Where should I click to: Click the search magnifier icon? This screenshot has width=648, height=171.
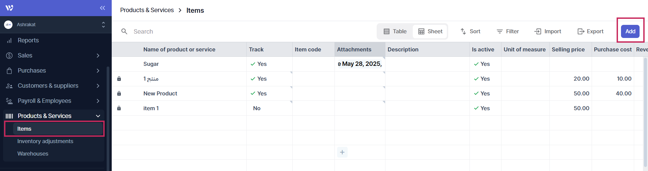tap(124, 31)
